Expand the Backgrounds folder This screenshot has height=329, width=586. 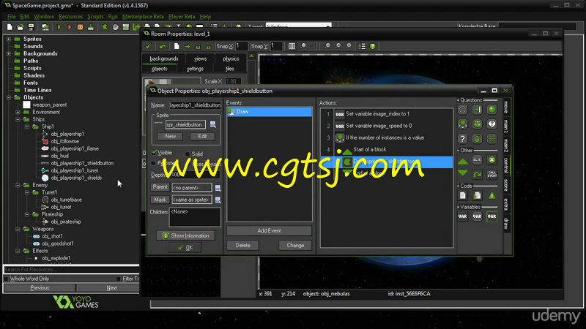pyautogui.click(x=9, y=53)
